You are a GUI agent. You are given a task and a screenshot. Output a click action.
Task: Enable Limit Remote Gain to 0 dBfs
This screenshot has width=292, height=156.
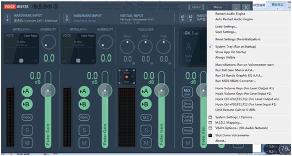point(235,110)
